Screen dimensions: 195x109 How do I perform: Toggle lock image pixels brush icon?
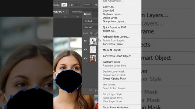click(x=97, y=33)
